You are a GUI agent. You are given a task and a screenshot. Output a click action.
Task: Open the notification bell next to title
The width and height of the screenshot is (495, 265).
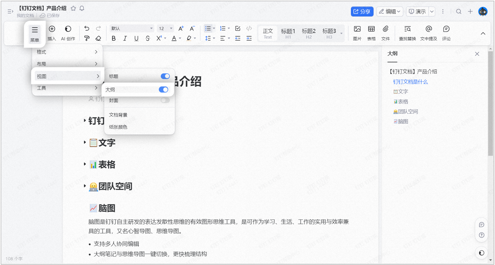(82, 8)
